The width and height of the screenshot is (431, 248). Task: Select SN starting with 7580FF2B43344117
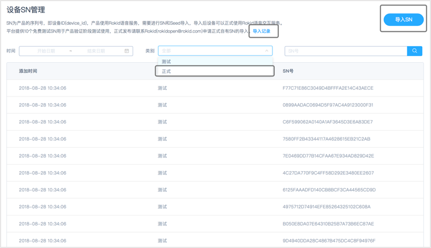pos(326,139)
